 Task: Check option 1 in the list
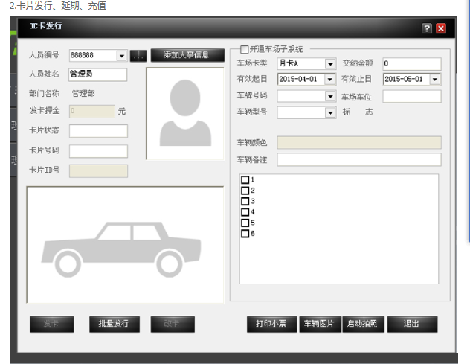click(x=245, y=180)
